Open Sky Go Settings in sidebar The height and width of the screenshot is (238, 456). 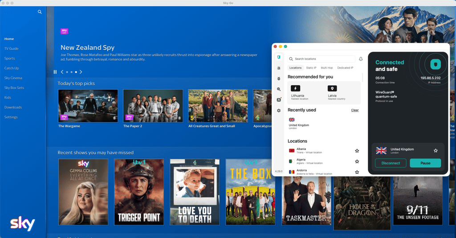click(x=11, y=117)
